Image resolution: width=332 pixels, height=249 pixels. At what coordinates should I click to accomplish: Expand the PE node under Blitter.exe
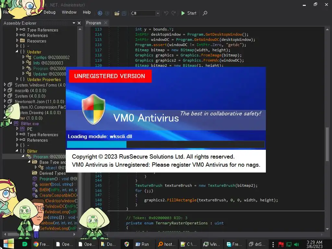coord(17,128)
